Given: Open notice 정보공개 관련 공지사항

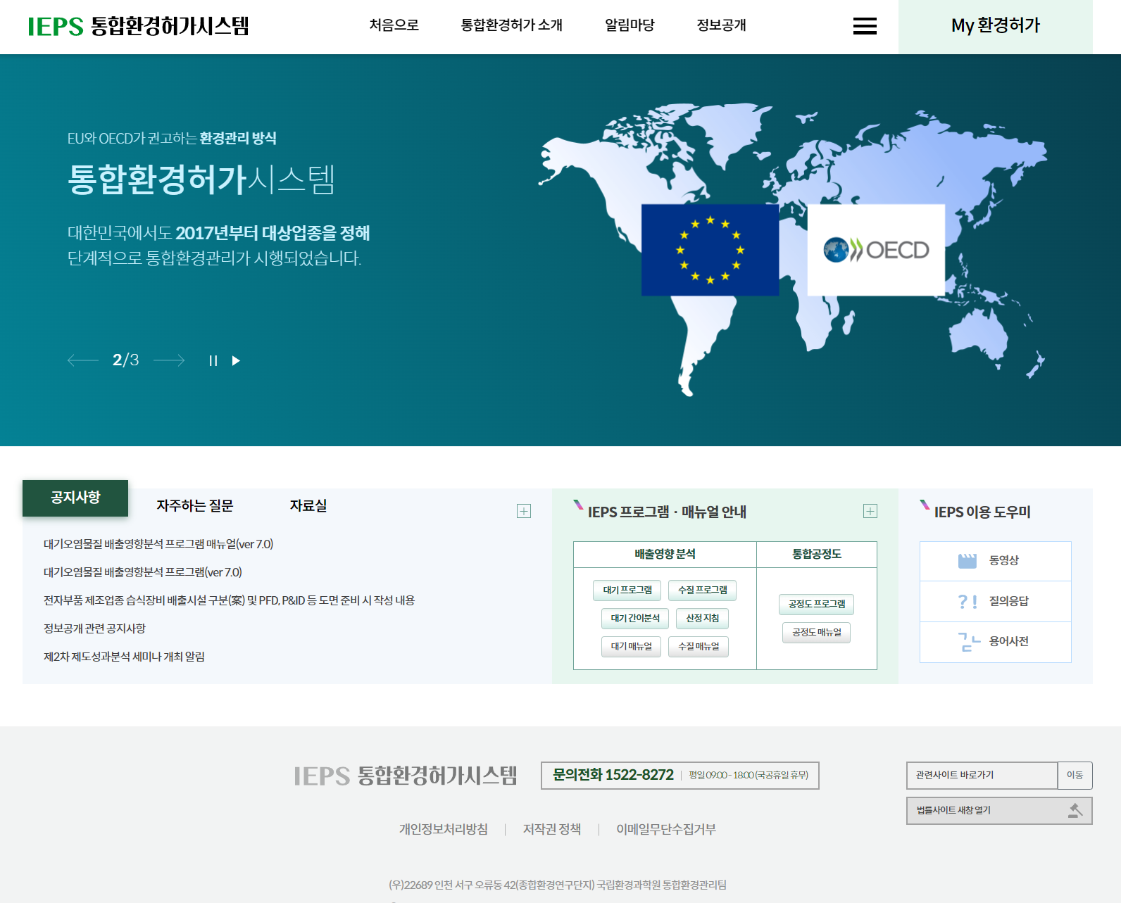Looking at the screenshot, I should click(x=94, y=629).
